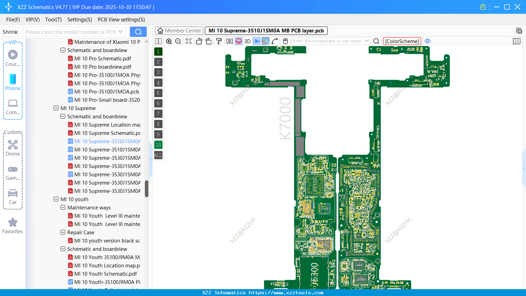The image size is (526, 296).
Task: Select the Zoom In tool
Action: click(169, 41)
